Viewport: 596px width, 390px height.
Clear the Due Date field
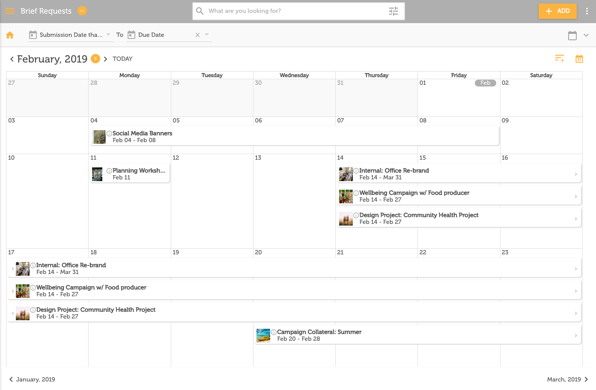coord(197,35)
